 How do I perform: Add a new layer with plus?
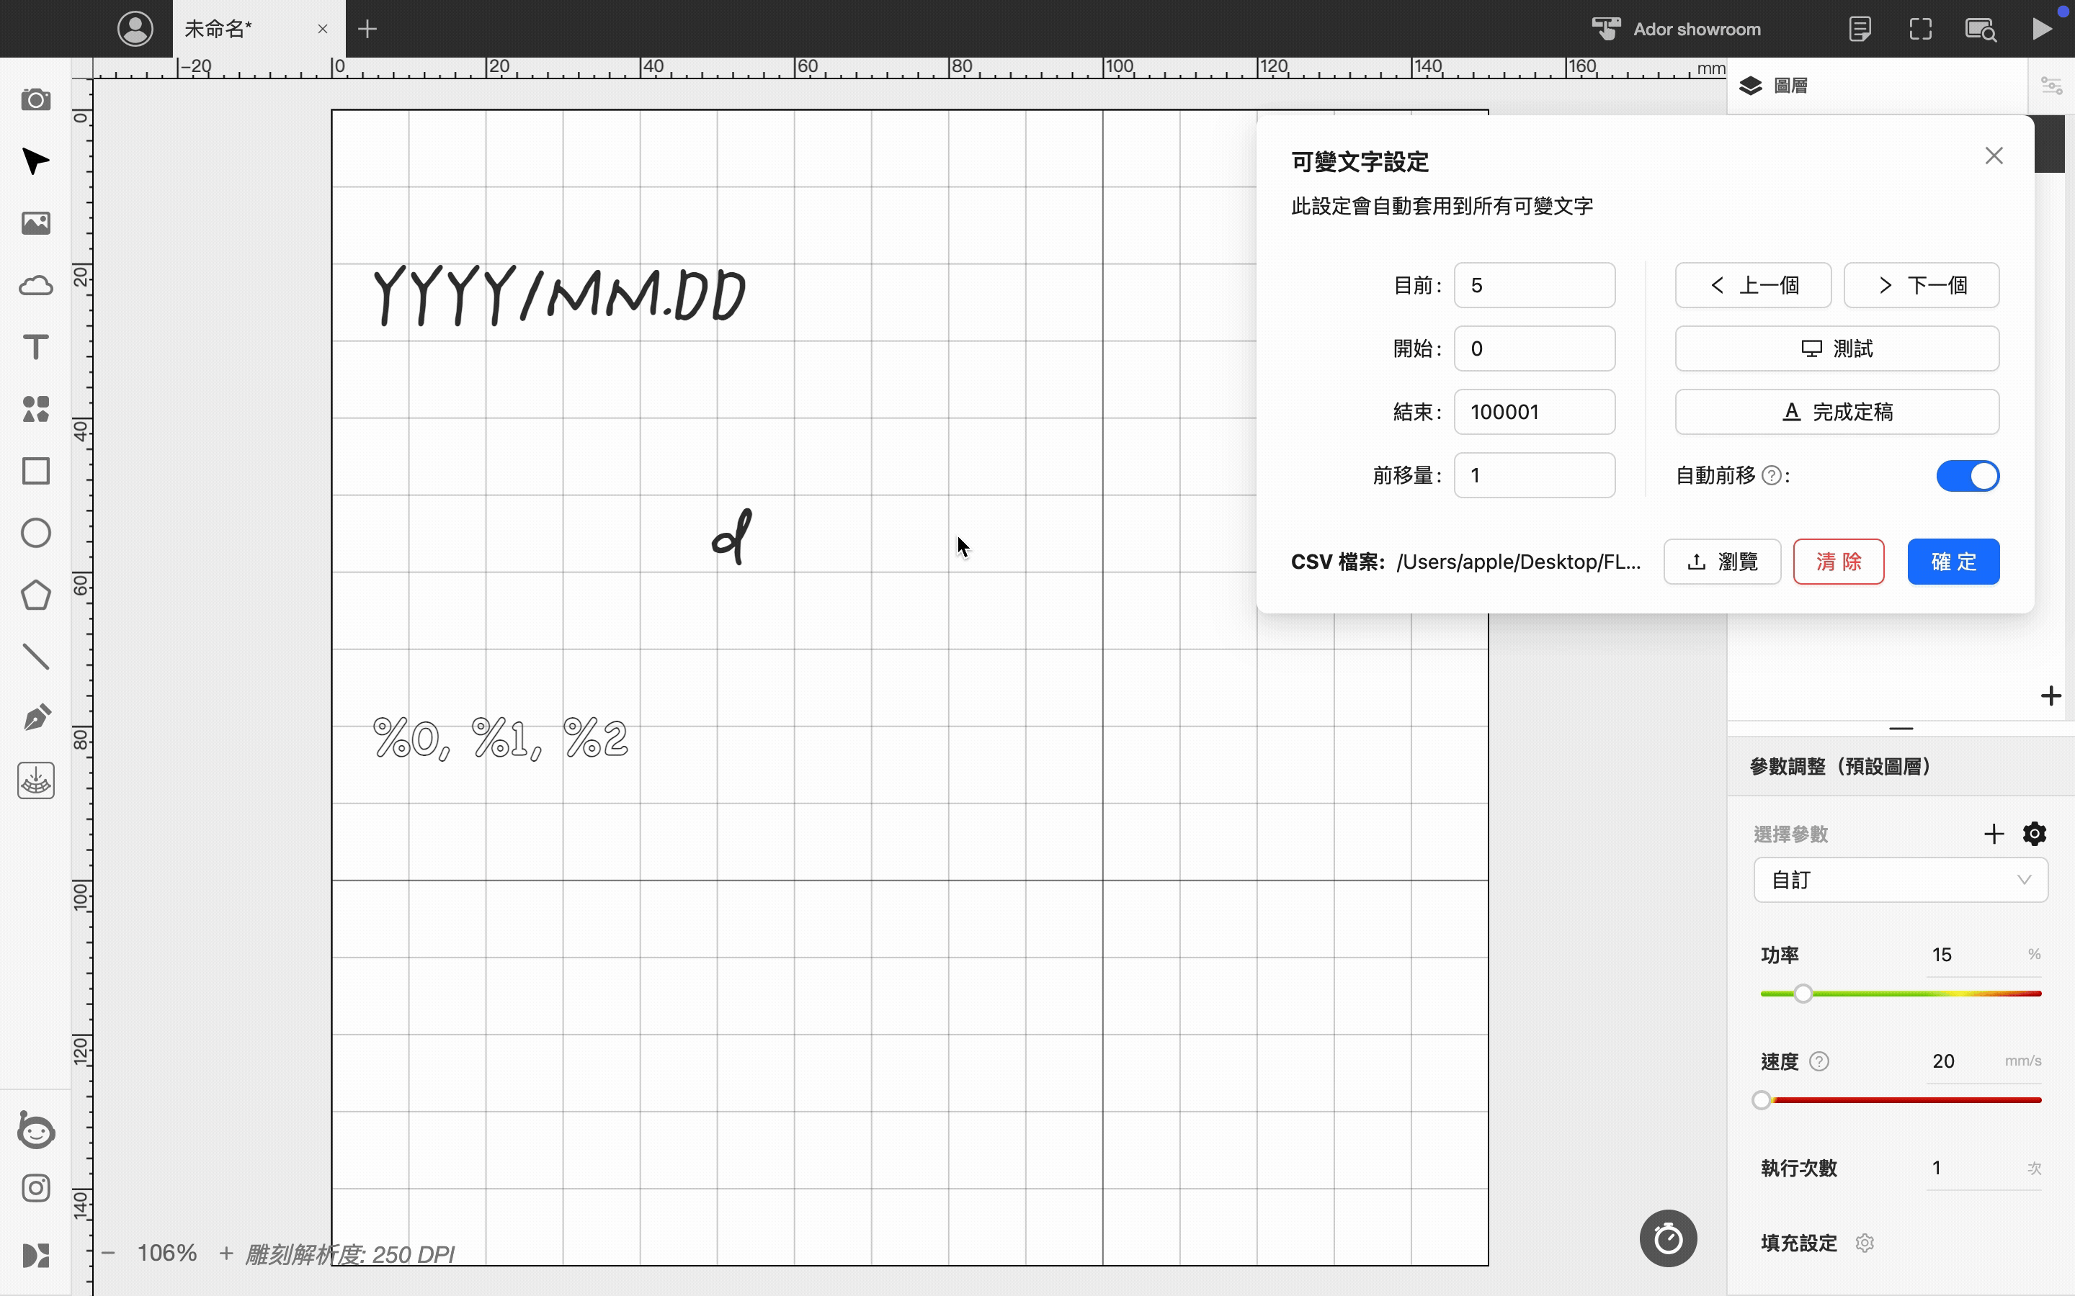[x=2050, y=696]
